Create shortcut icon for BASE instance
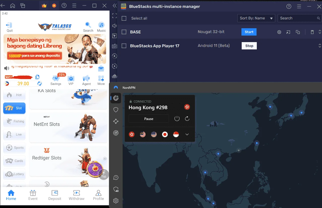The height and width of the screenshot is (208, 322). tap(288, 32)
